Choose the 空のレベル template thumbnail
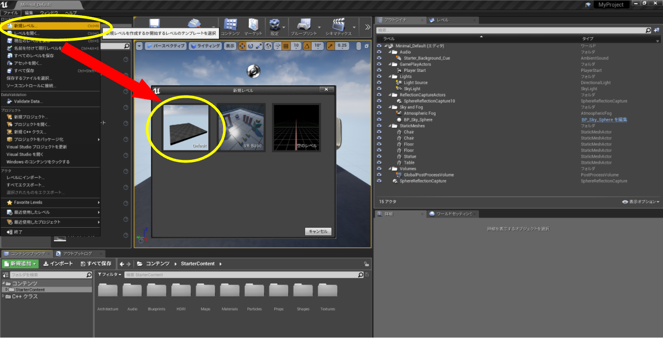 pyautogui.click(x=296, y=127)
